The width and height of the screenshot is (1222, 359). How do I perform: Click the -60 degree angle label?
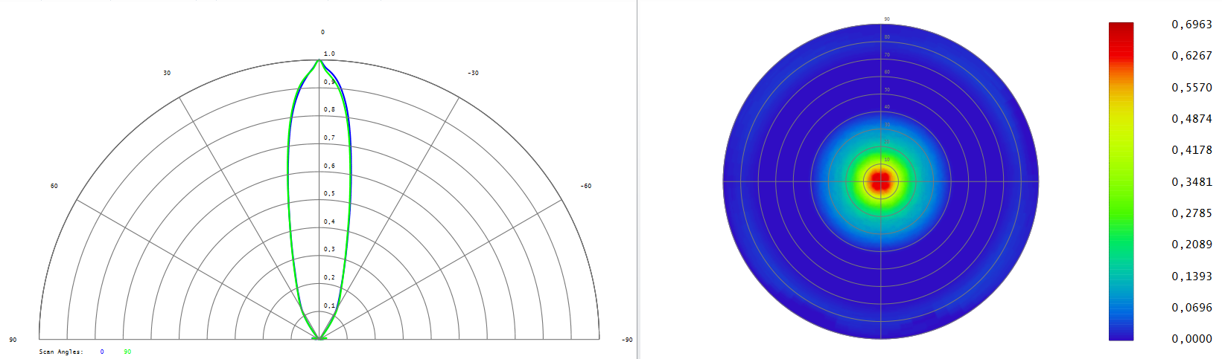[x=586, y=186]
